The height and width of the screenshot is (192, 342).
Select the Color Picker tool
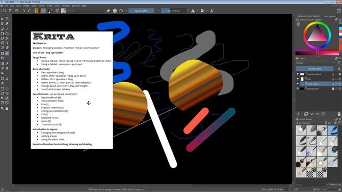[x=7, y=63]
